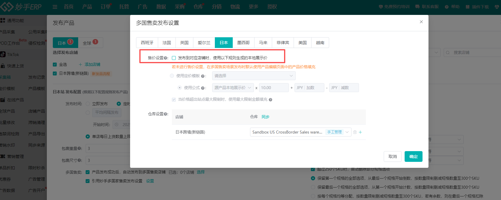Open the 全球 tab in 发布产品
501x200 pixels.
[x=90, y=43]
